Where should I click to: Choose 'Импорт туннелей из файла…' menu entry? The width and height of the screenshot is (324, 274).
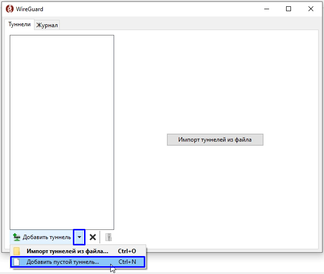pyautogui.click(x=67, y=251)
